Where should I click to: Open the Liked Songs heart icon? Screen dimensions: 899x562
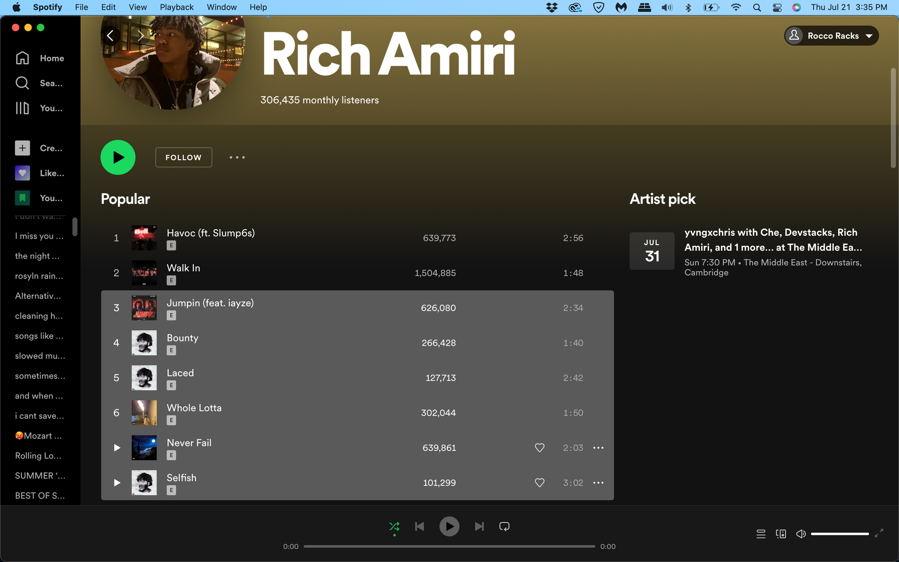tap(22, 173)
